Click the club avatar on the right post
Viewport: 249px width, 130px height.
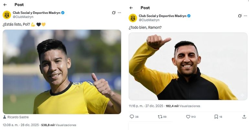click(x=133, y=18)
